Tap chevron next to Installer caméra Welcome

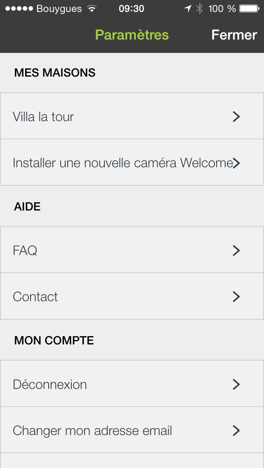tap(236, 163)
